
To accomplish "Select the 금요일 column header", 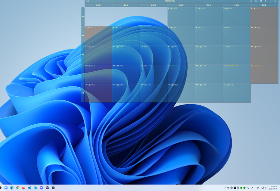I will [x=236, y=5].
